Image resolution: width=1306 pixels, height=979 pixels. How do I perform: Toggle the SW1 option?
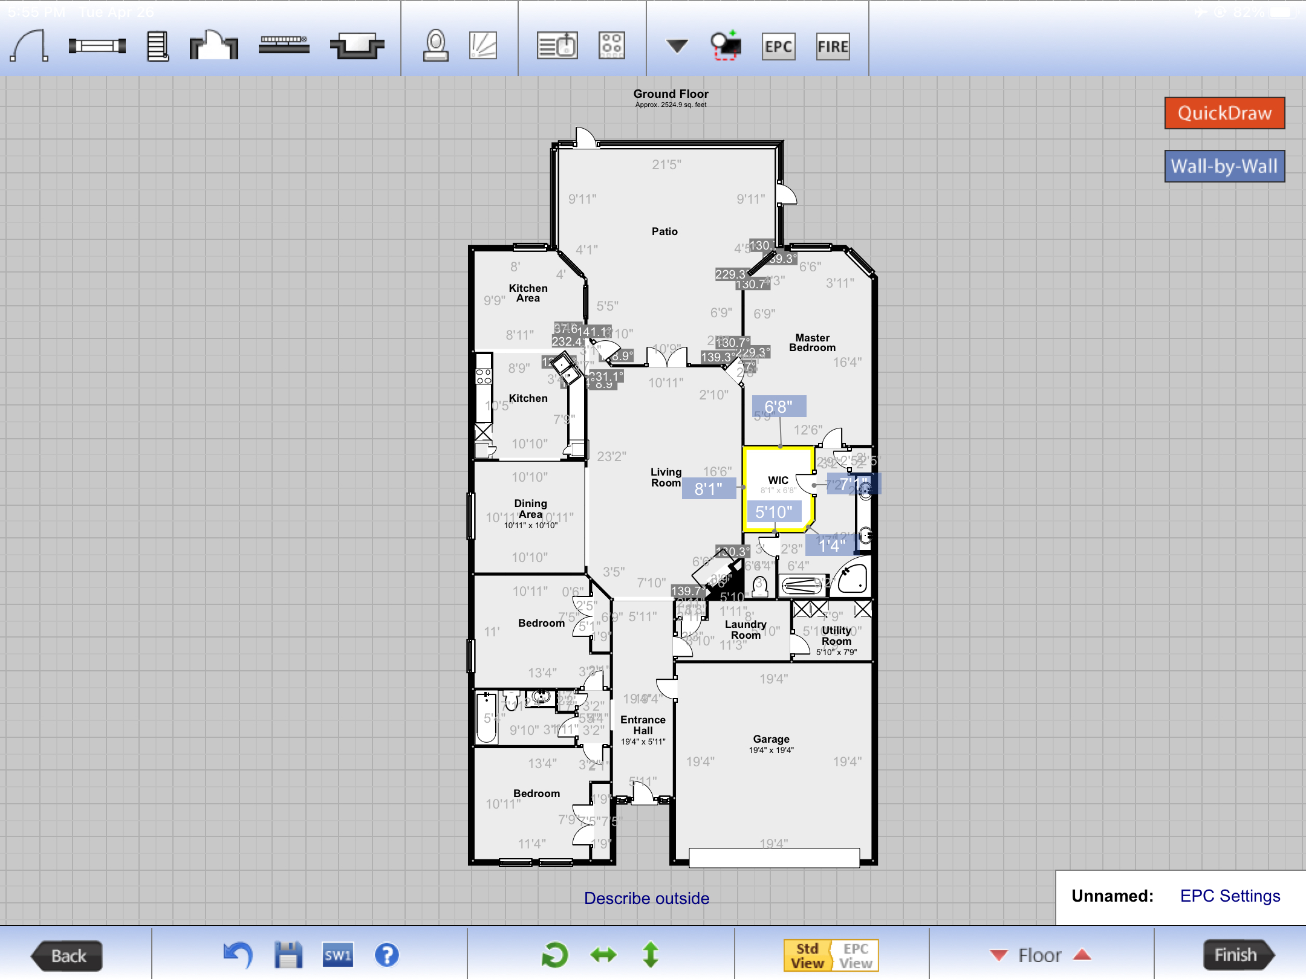[x=337, y=955]
